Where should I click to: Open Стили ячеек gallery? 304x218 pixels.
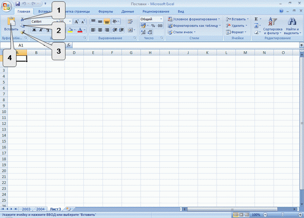click(x=181, y=32)
